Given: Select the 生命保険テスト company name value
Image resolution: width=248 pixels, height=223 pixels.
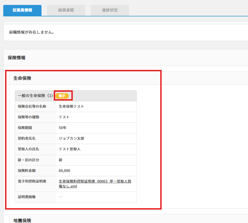Looking at the screenshot, I should click(x=71, y=106).
